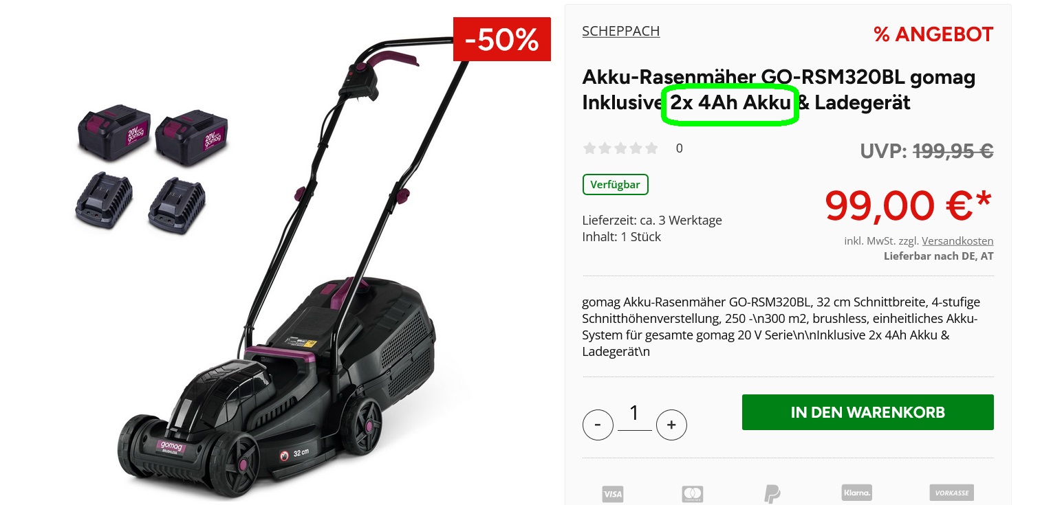The image size is (1051, 505).
Task: Click the Mastercard payment icon
Action: pyautogui.click(x=692, y=494)
